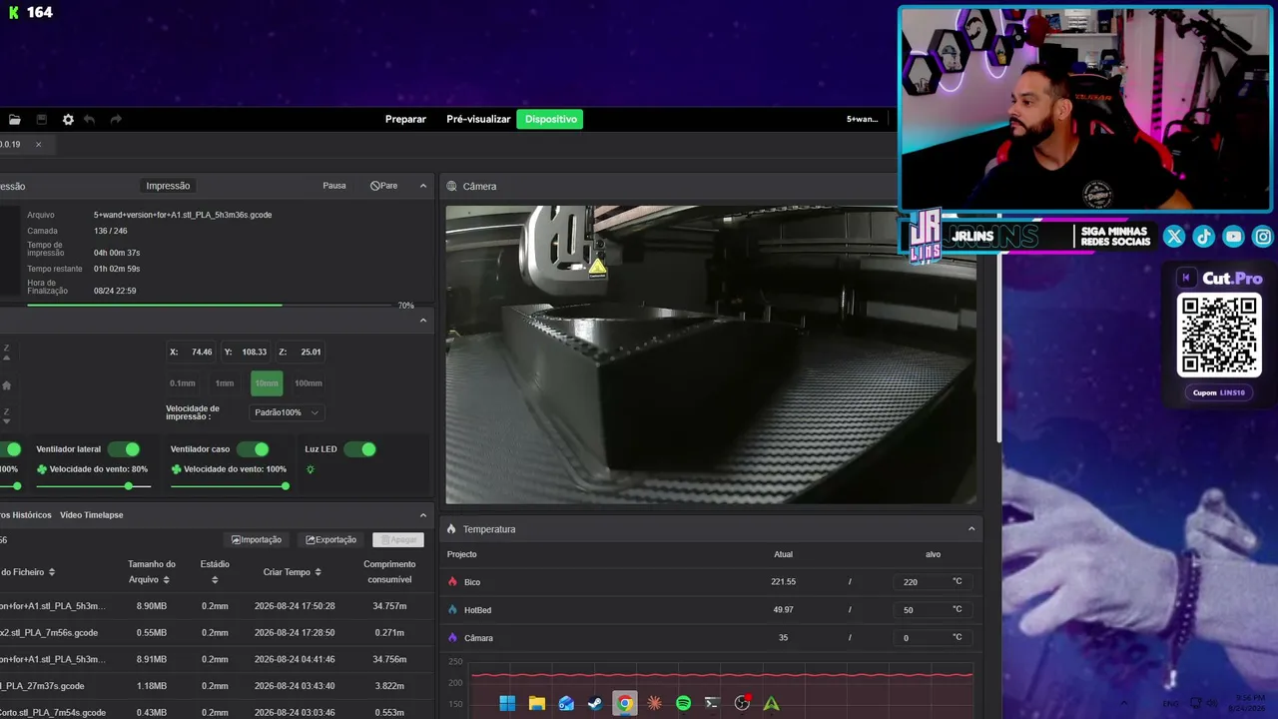
Task: Click the Temperatura flame icon
Action: coord(451,529)
